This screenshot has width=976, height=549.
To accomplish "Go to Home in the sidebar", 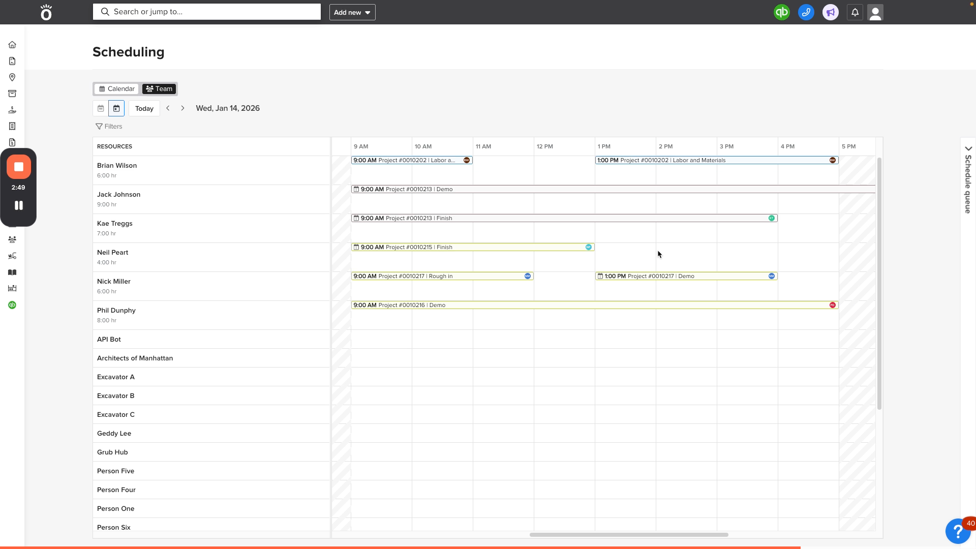I will 12,45.
